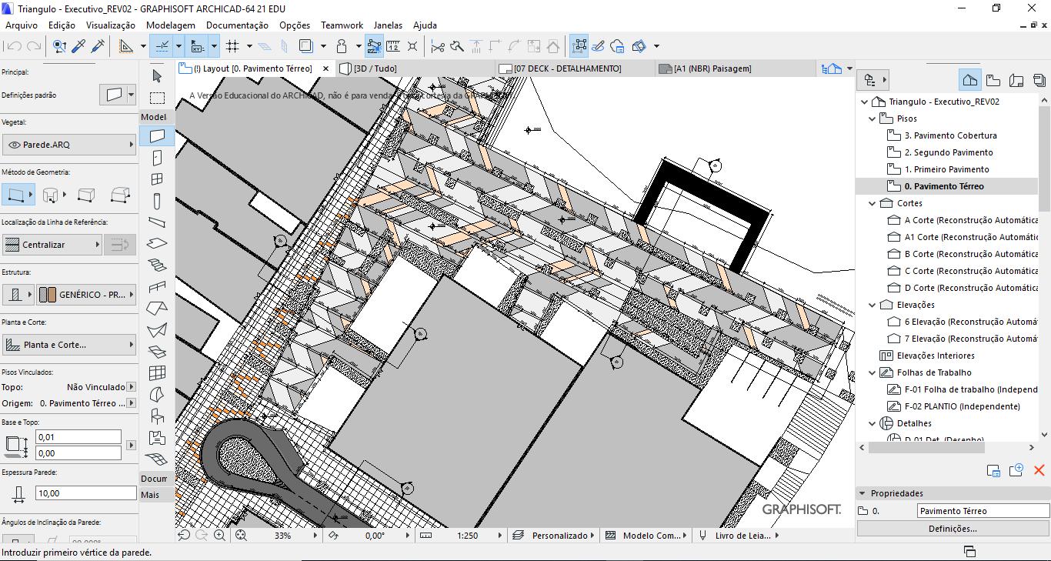Screen dimensions: 1051x561
Task: Choose the Door tool in the toolbox
Action: [x=157, y=158]
